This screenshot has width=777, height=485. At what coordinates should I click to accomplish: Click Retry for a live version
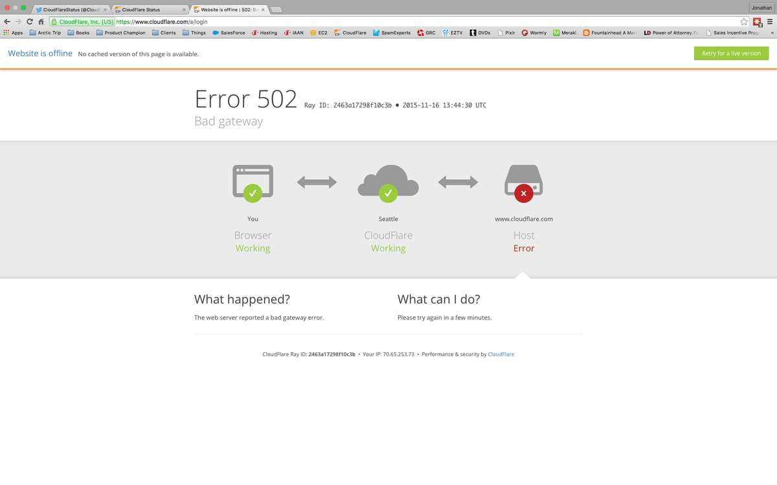[731, 53]
